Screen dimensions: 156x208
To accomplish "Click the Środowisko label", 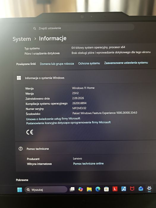I will (33, 114).
